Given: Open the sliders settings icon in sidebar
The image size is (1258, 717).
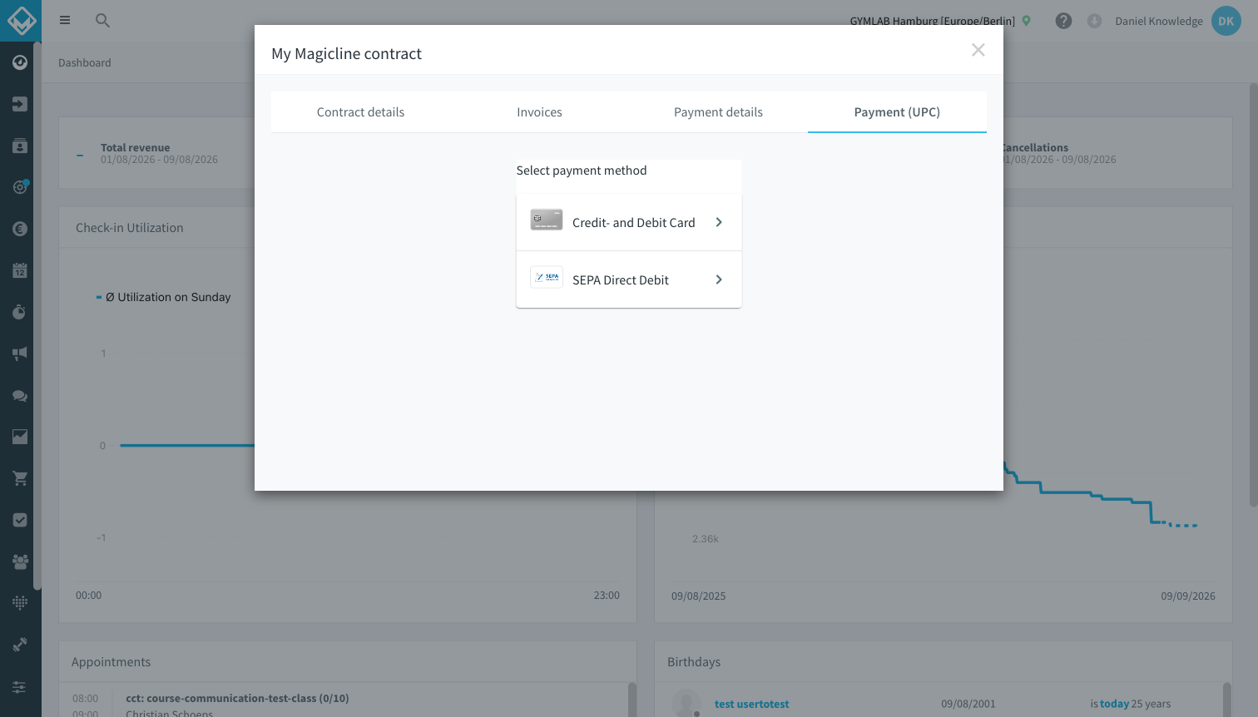Looking at the screenshot, I should pyautogui.click(x=20, y=687).
